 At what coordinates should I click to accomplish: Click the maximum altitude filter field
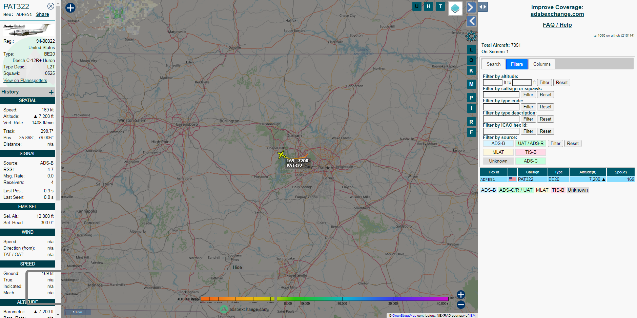tap(522, 82)
